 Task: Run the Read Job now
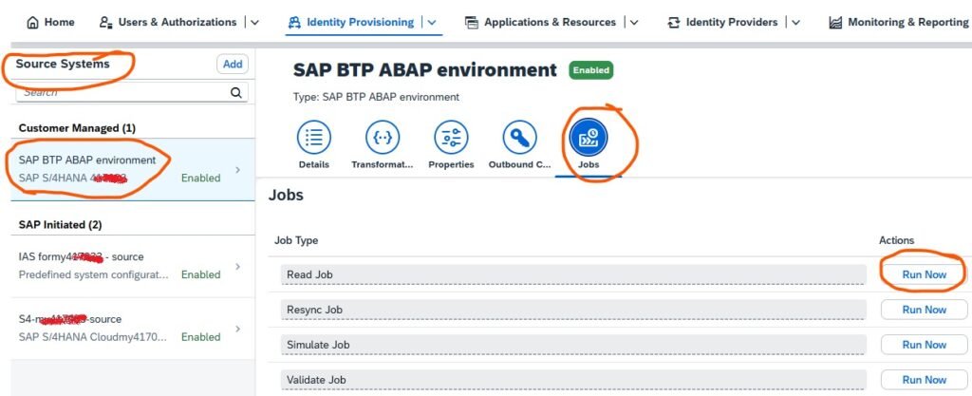point(924,274)
